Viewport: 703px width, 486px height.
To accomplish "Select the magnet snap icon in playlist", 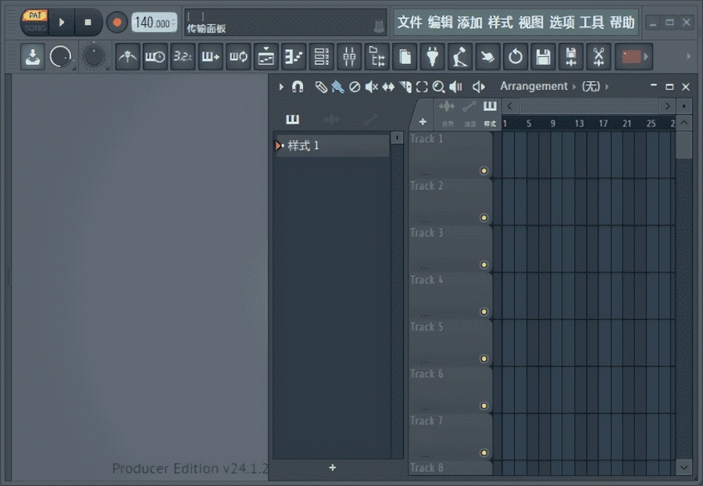I will pyautogui.click(x=297, y=87).
